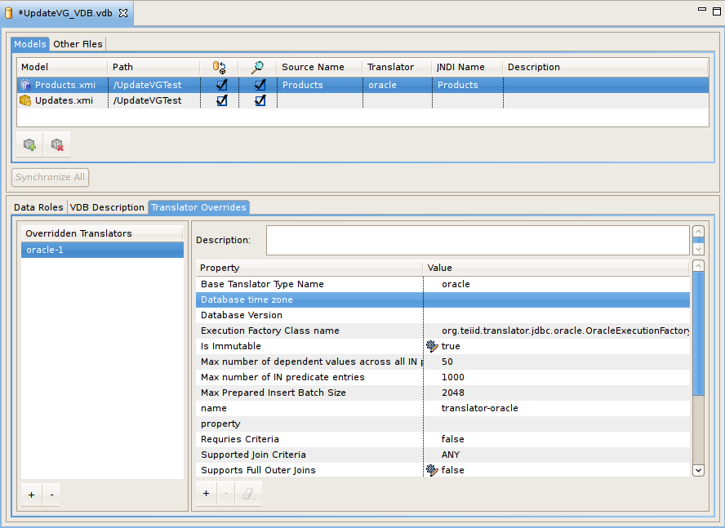Click the Products source name cell
Image resolution: width=725 pixels, height=528 pixels.
(319, 85)
